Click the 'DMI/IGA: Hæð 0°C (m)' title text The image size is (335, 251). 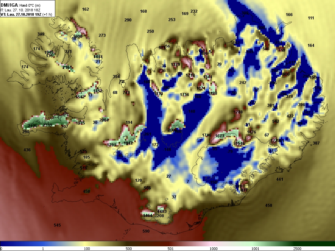[x=20, y=5]
